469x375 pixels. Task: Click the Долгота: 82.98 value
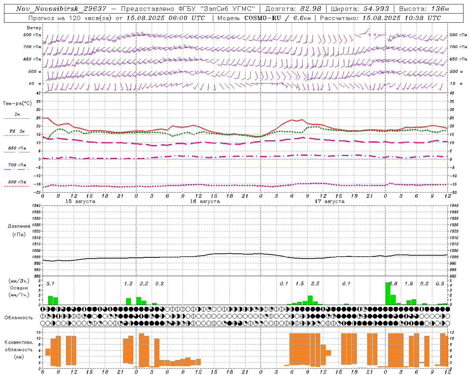pos(293,9)
